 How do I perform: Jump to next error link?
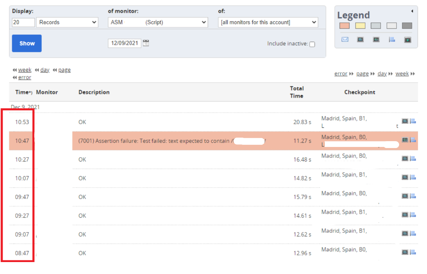click(341, 74)
